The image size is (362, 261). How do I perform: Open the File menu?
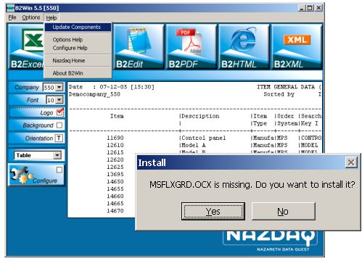[x=12, y=17]
